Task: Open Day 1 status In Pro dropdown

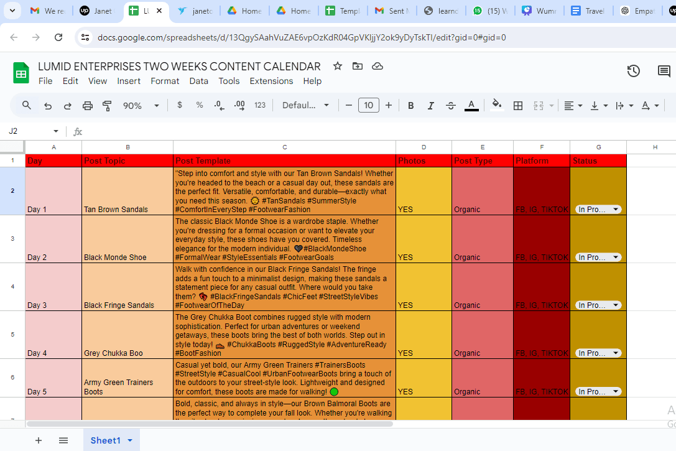Action: [598, 210]
